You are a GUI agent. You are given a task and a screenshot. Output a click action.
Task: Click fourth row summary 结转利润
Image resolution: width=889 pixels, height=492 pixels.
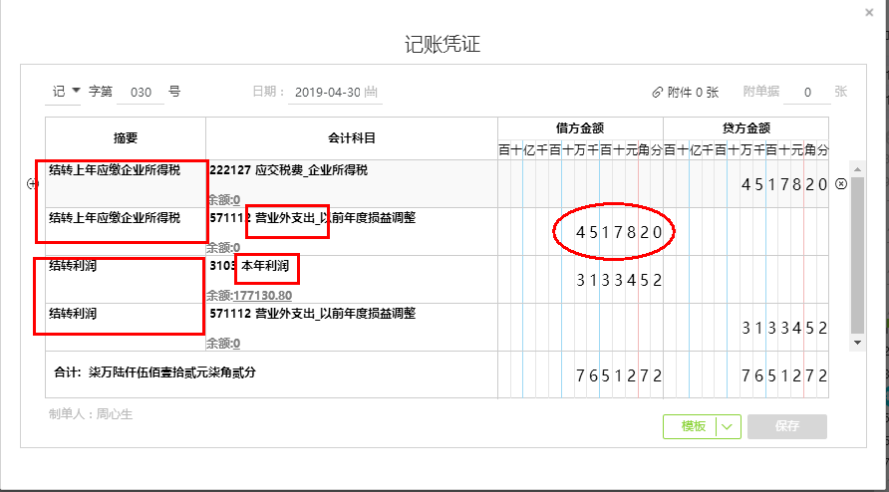(x=73, y=313)
